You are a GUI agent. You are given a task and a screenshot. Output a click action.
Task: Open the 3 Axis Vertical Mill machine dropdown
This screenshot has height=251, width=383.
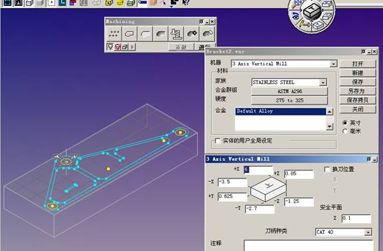[333, 64]
